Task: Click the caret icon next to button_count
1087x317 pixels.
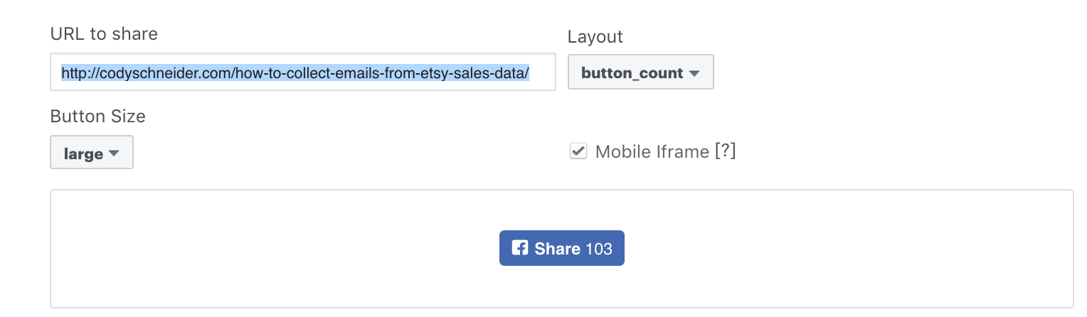Action: tap(695, 72)
